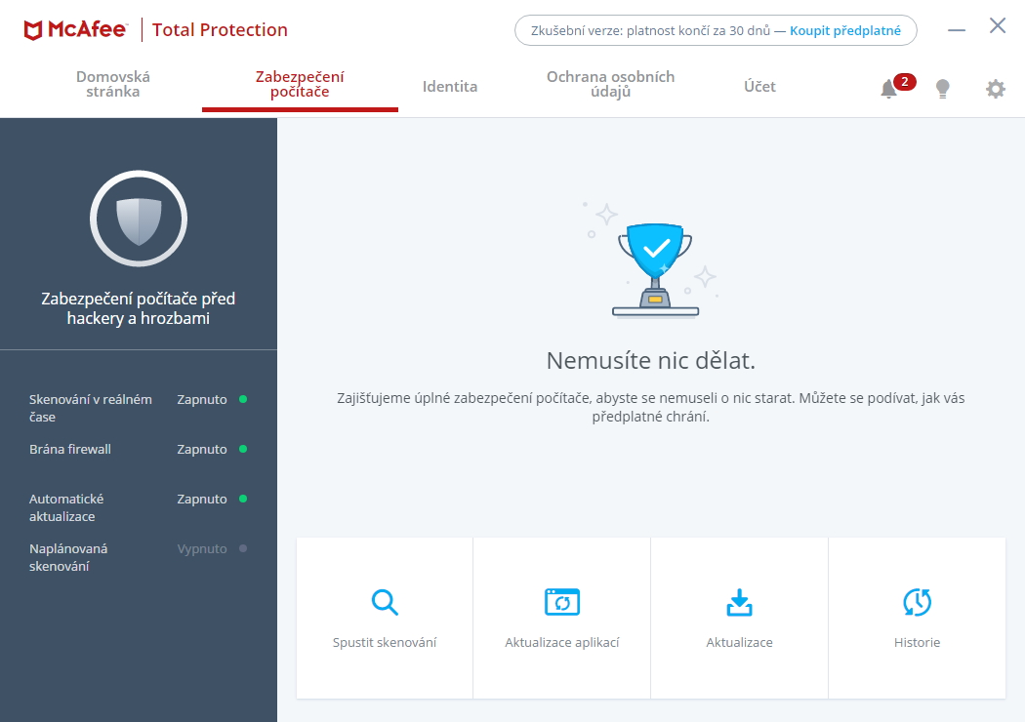Image resolution: width=1025 pixels, height=722 pixels.
Task: Click green status dot for Skenování v reálném čase
Action: [243, 399]
